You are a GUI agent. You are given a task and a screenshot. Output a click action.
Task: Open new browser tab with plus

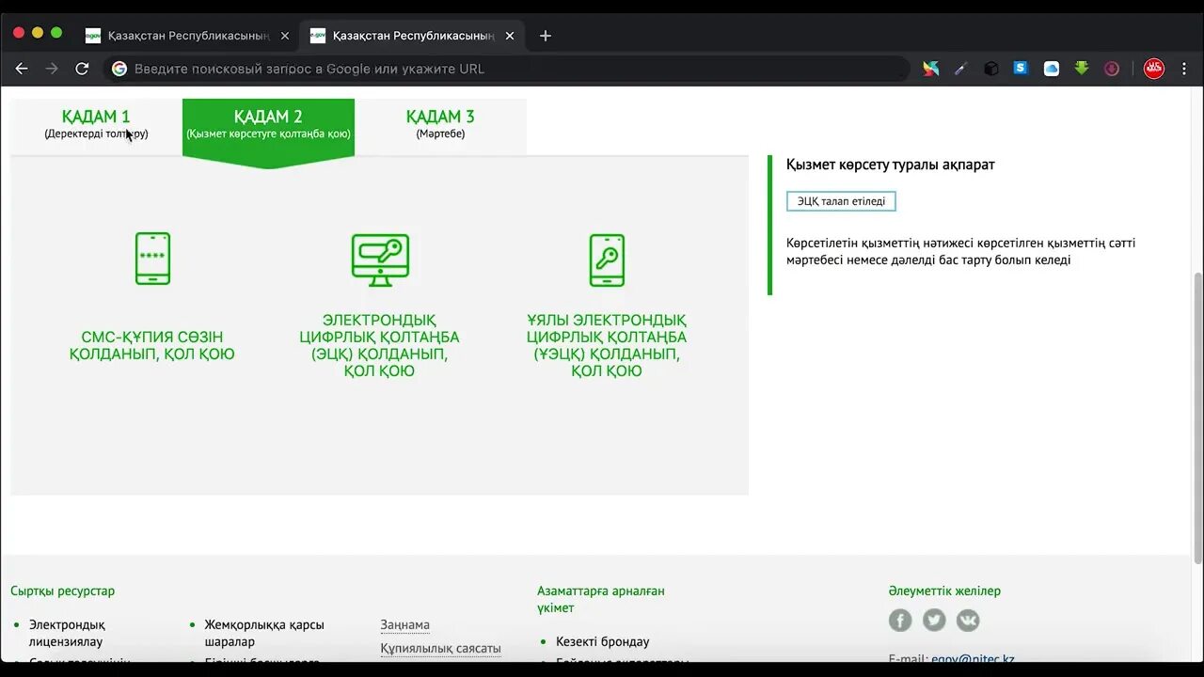(546, 36)
